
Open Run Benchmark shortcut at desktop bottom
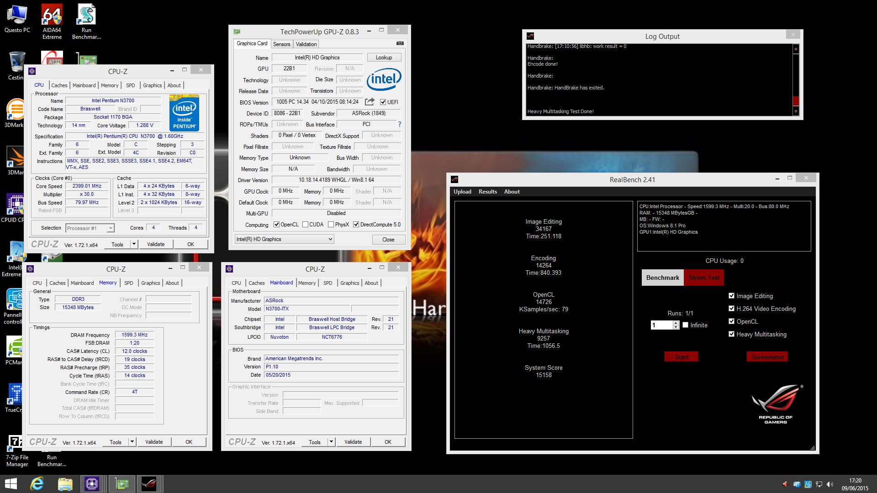pyautogui.click(x=52, y=460)
